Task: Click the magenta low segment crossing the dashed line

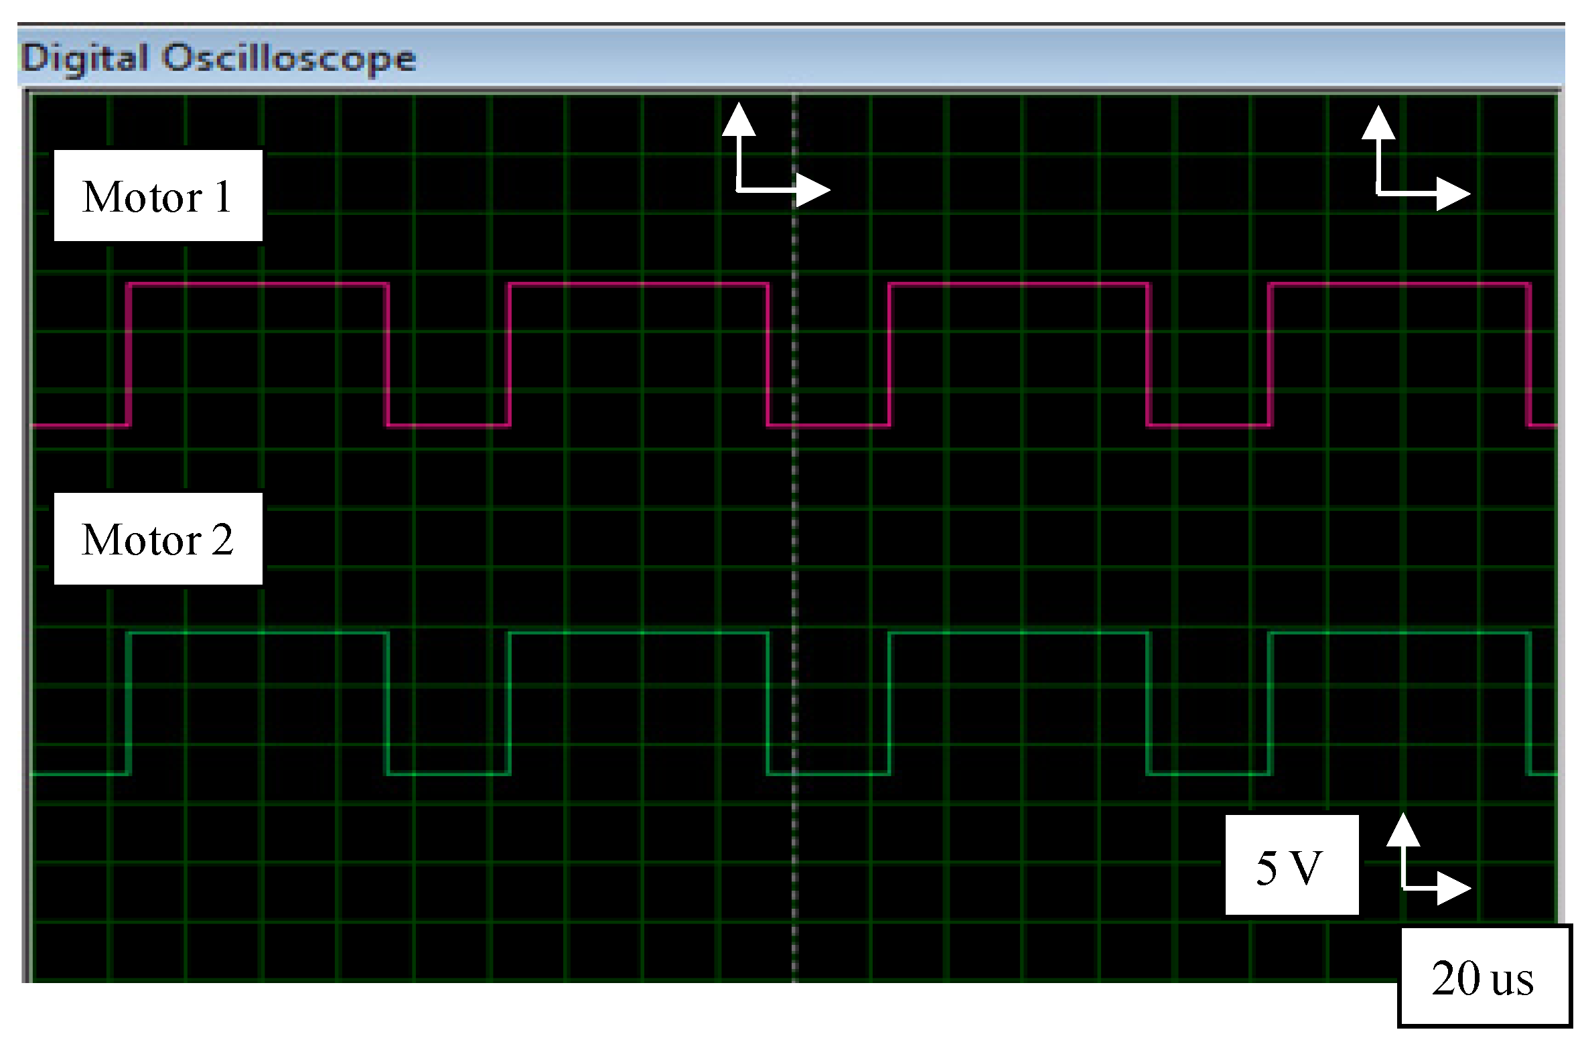Action: point(828,425)
